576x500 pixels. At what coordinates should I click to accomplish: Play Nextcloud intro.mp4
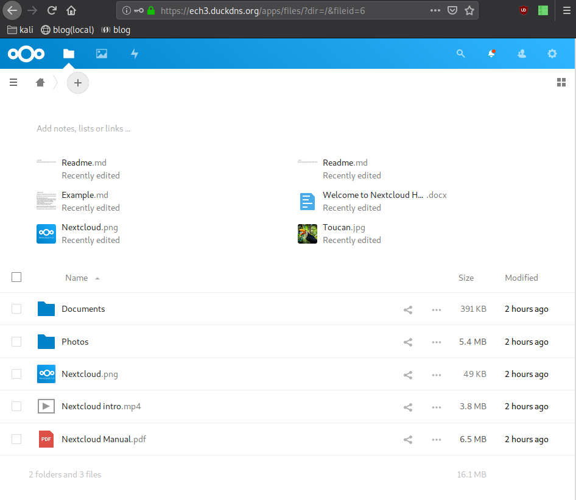coord(101,406)
